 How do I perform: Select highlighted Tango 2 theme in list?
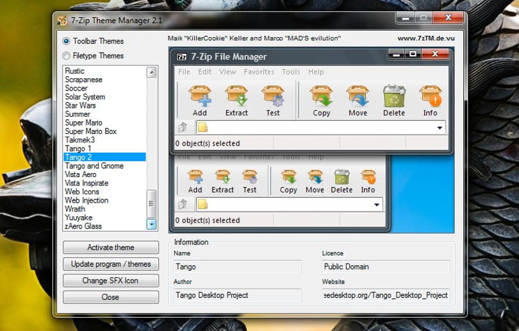click(104, 157)
